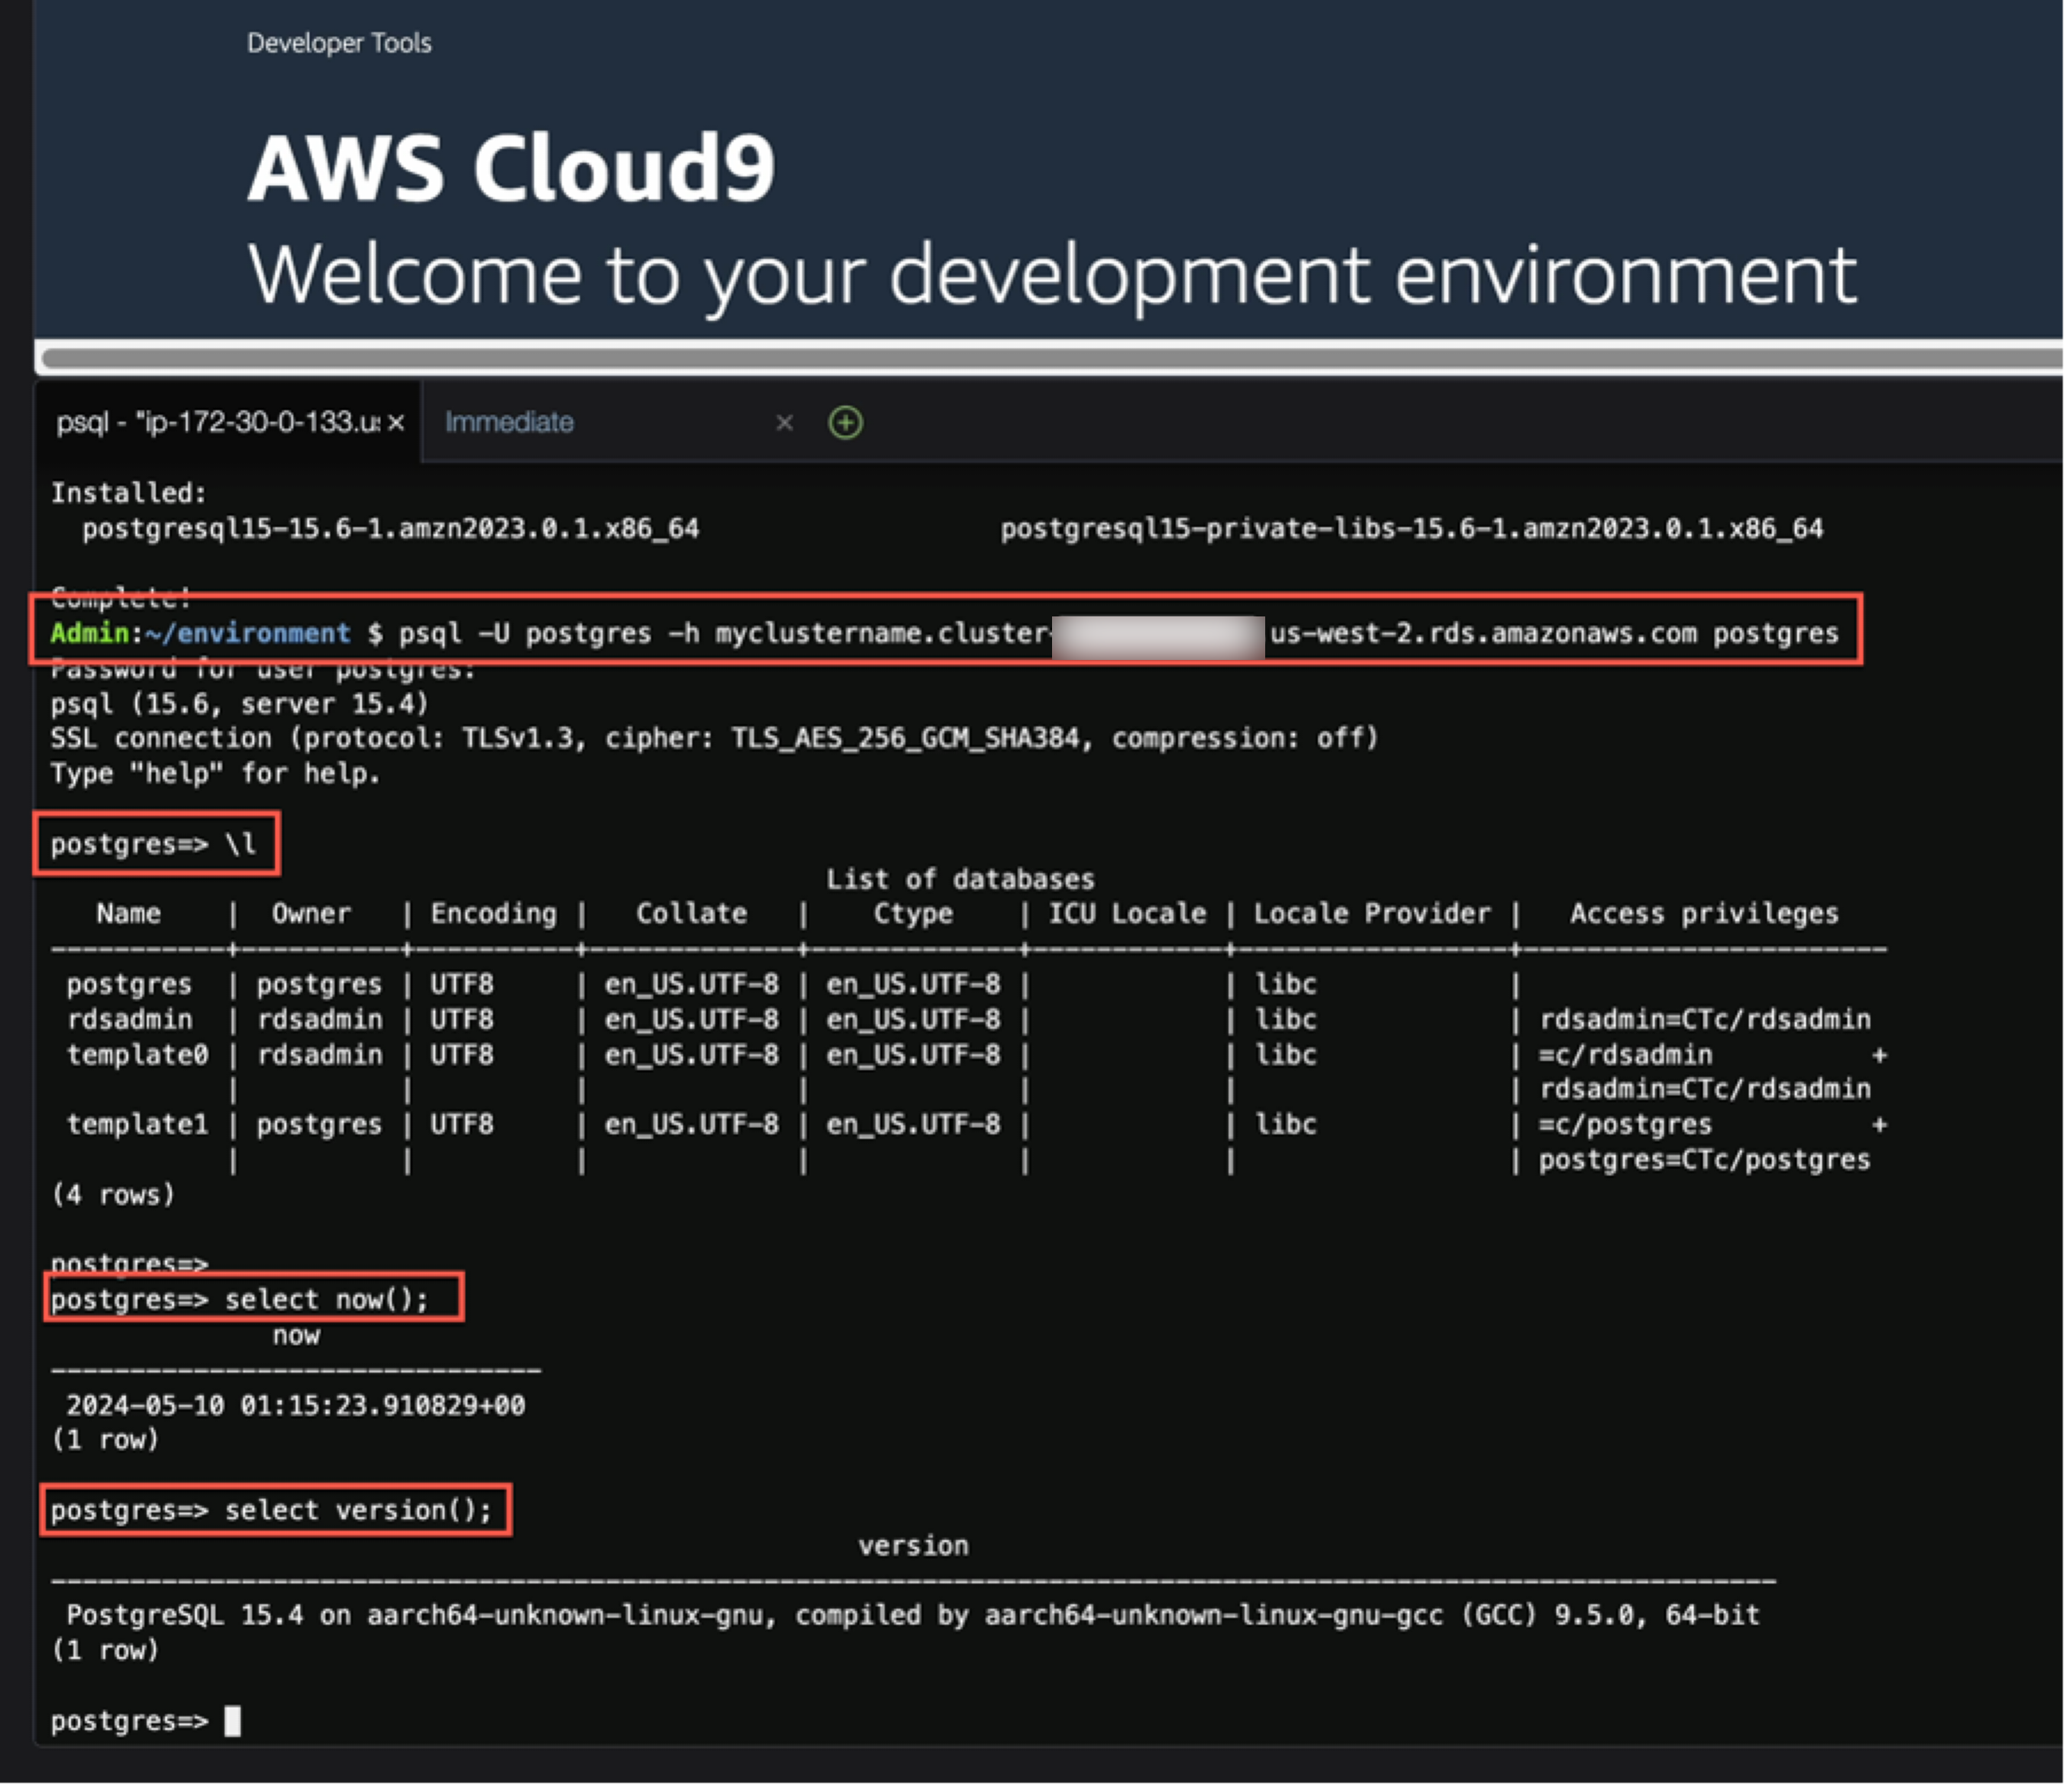Click the template1 database row name
The height and width of the screenshot is (1792, 2072).
138,1125
